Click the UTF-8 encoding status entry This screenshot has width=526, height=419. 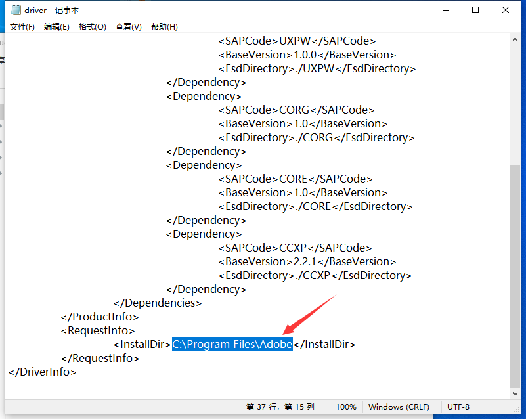pyautogui.click(x=458, y=407)
